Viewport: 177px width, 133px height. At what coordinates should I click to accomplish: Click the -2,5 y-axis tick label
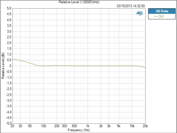click(9, 95)
